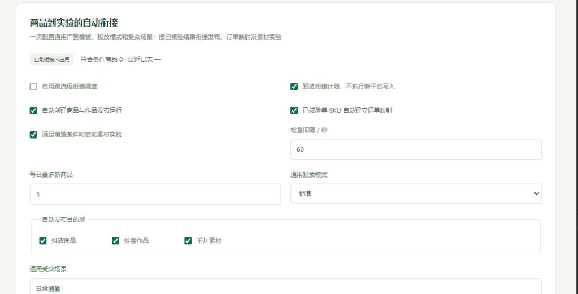This screenshot has width=578, height=294.
Task: Click the 自动衔接未启用 status badge
Action: coord(51,59)
